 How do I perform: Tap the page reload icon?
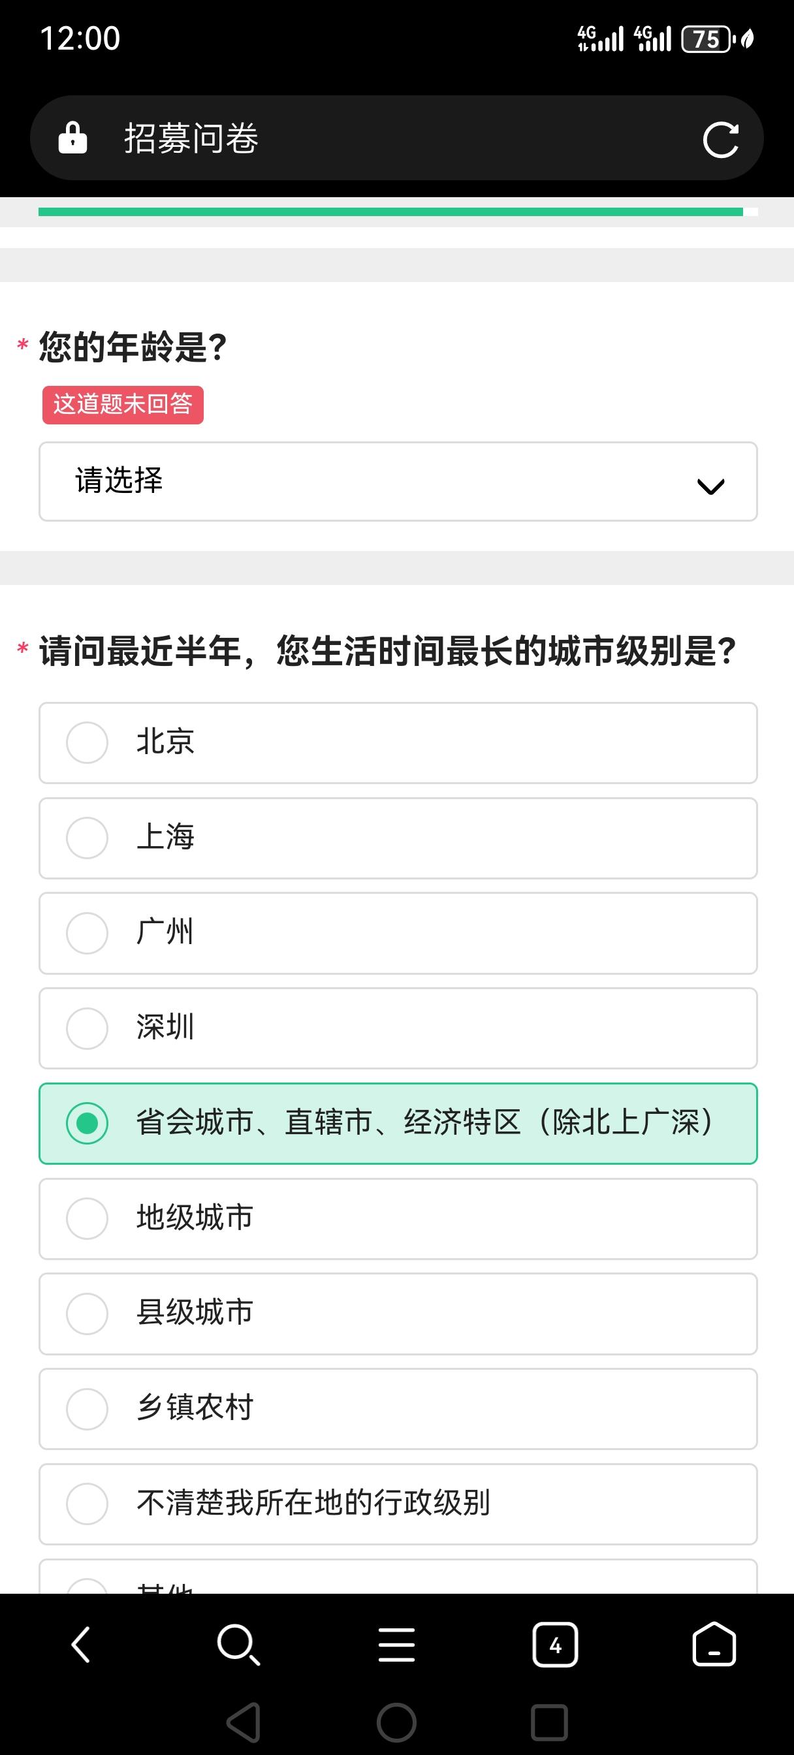(x=720, y=140)
